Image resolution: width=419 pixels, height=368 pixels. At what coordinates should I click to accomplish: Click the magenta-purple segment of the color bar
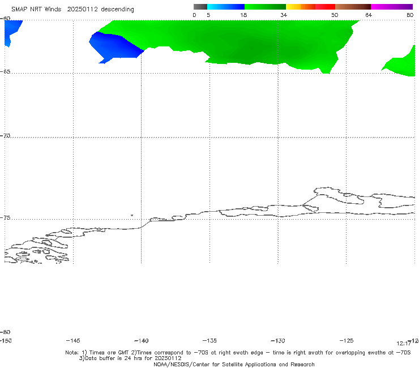point(392,7)
